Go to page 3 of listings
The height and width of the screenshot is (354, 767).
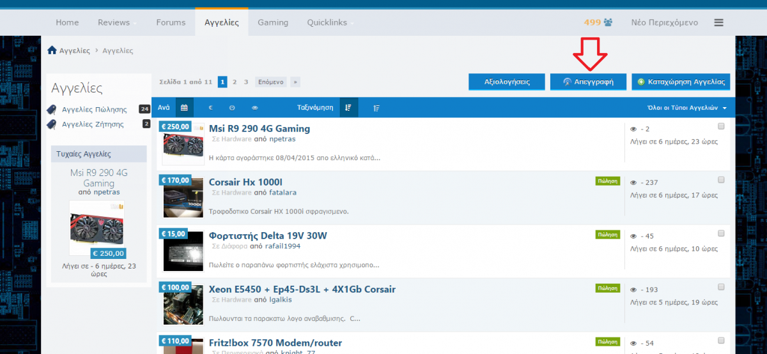click(246, 82)
